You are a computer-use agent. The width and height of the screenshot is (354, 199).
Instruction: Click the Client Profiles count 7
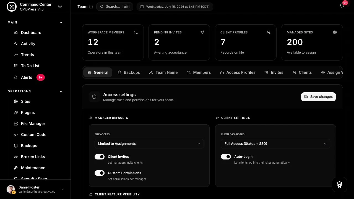click(223, 42)
